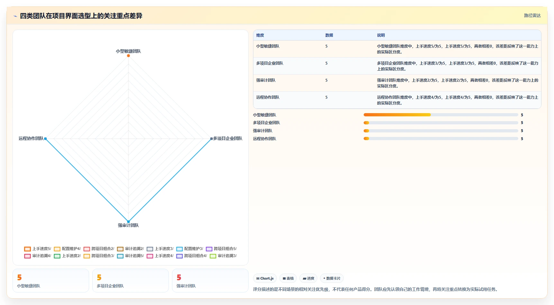Hide the 审计追溯3/ dataset via legend

223,256
